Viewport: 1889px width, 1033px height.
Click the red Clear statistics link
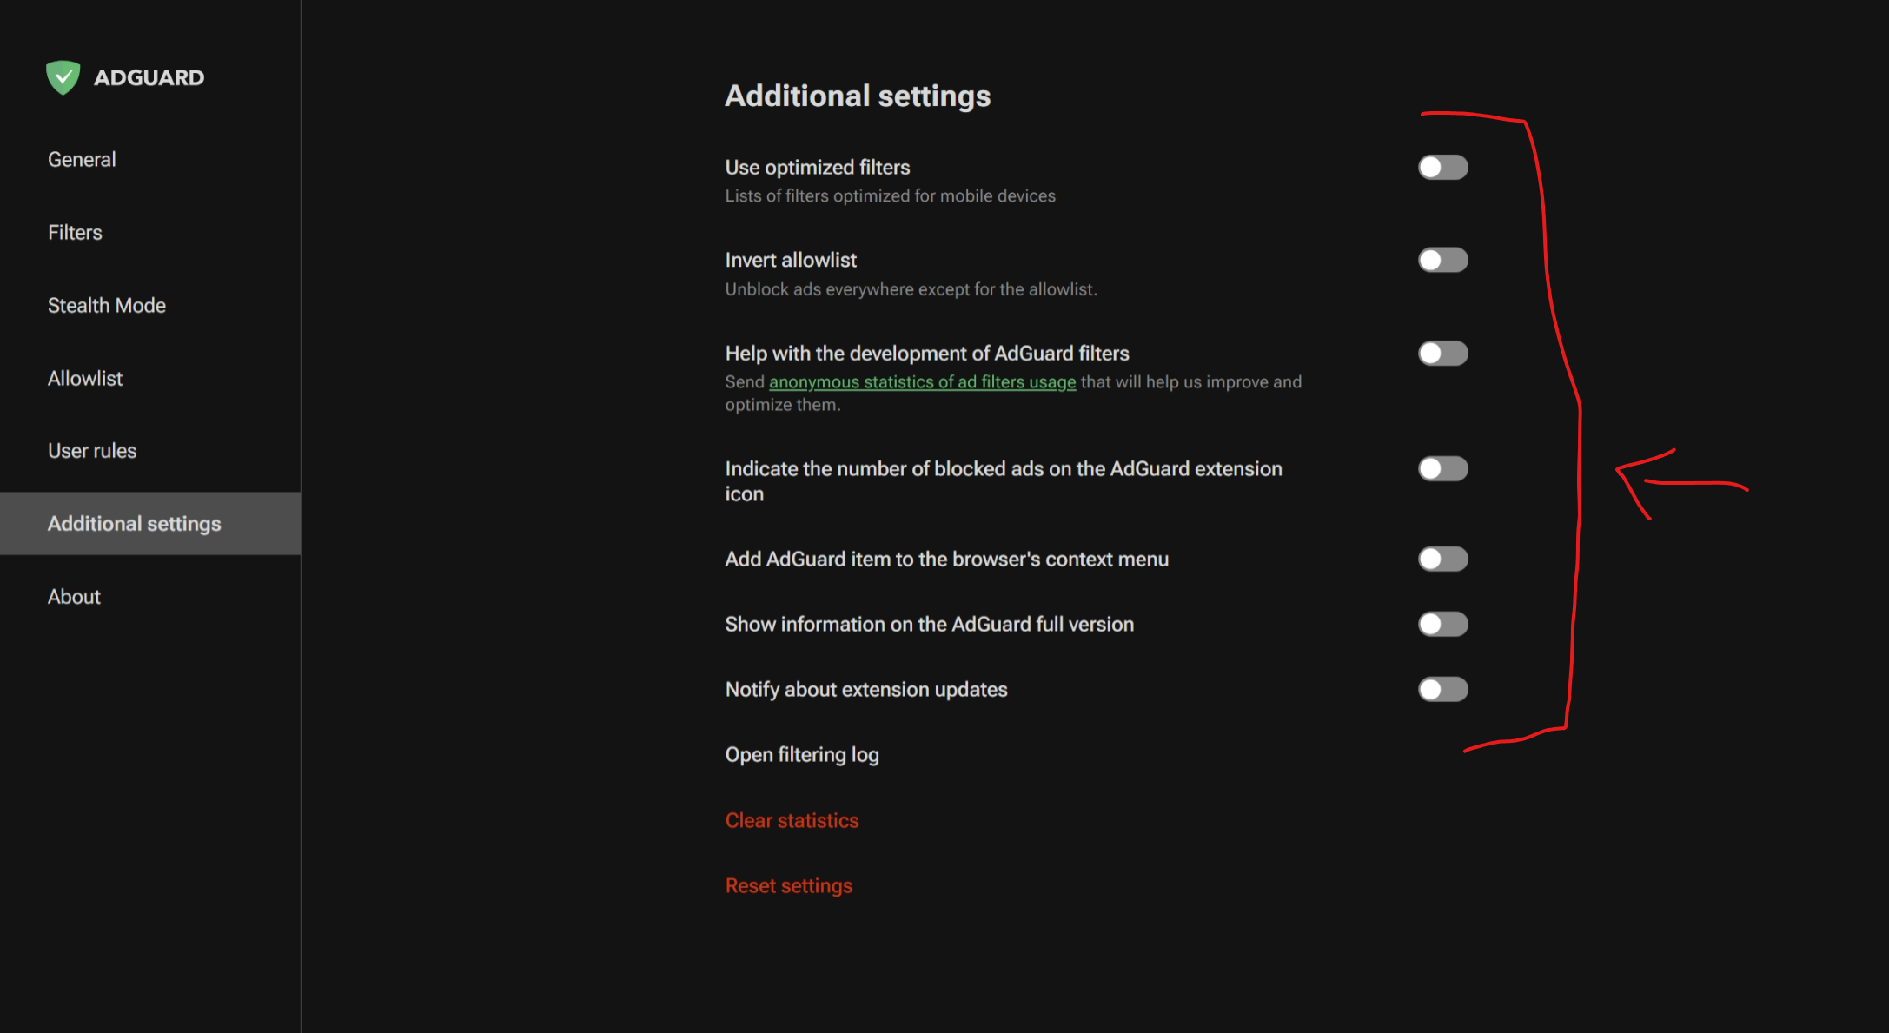(792, 820)
